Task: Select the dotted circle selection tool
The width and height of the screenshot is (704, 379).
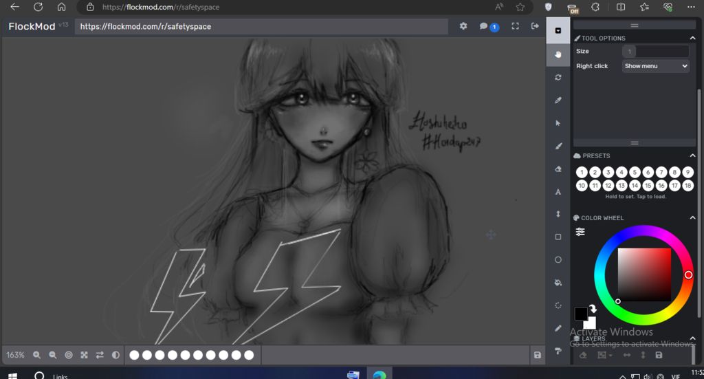Action: 558,305
